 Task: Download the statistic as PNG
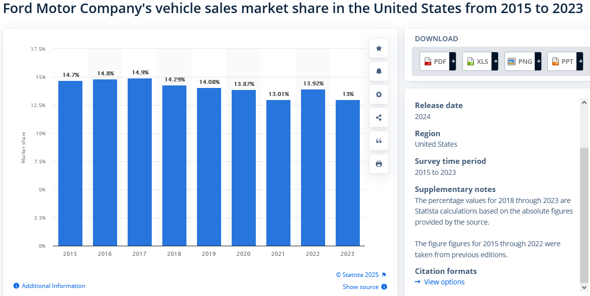pos(520,61)
